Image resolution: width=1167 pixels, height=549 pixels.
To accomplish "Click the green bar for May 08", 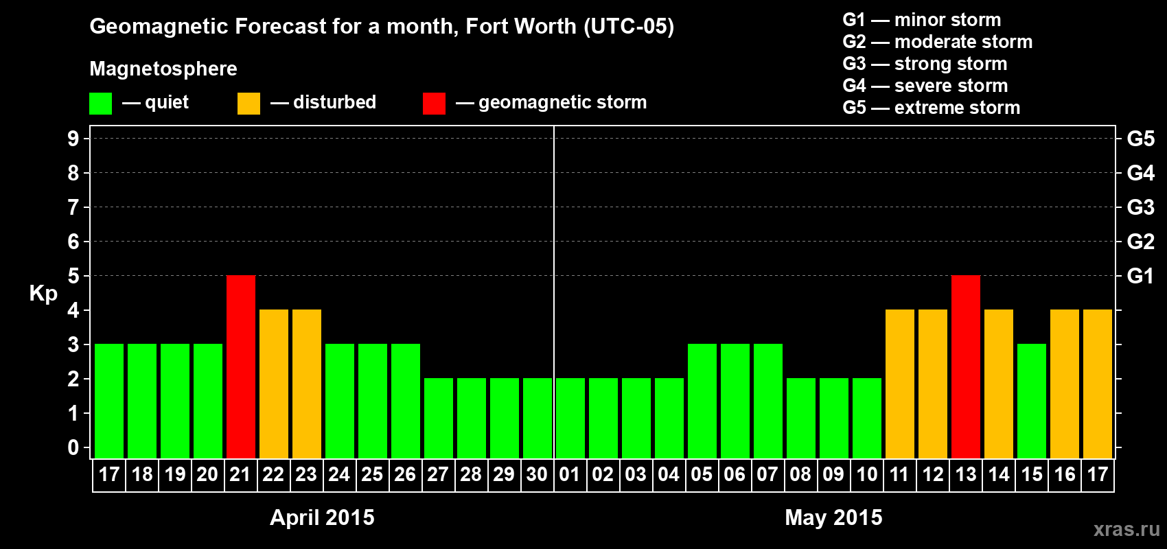I will point(801,418).
